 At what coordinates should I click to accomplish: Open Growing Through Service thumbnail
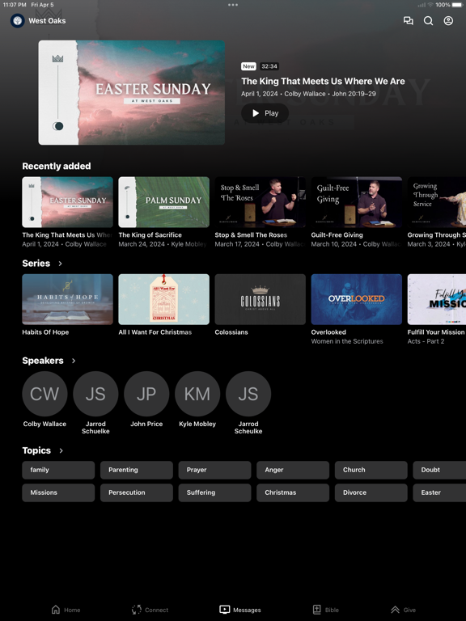[437, 202]
